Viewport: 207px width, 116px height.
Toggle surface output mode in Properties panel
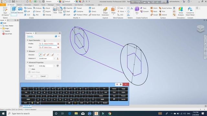point(59,36)
